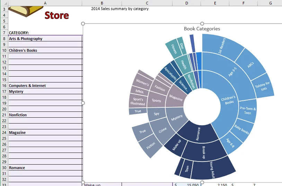Image resolution: width=282 pixels, height=186 pixels.
Task: Select column C header
Action: tap(147, 3)
